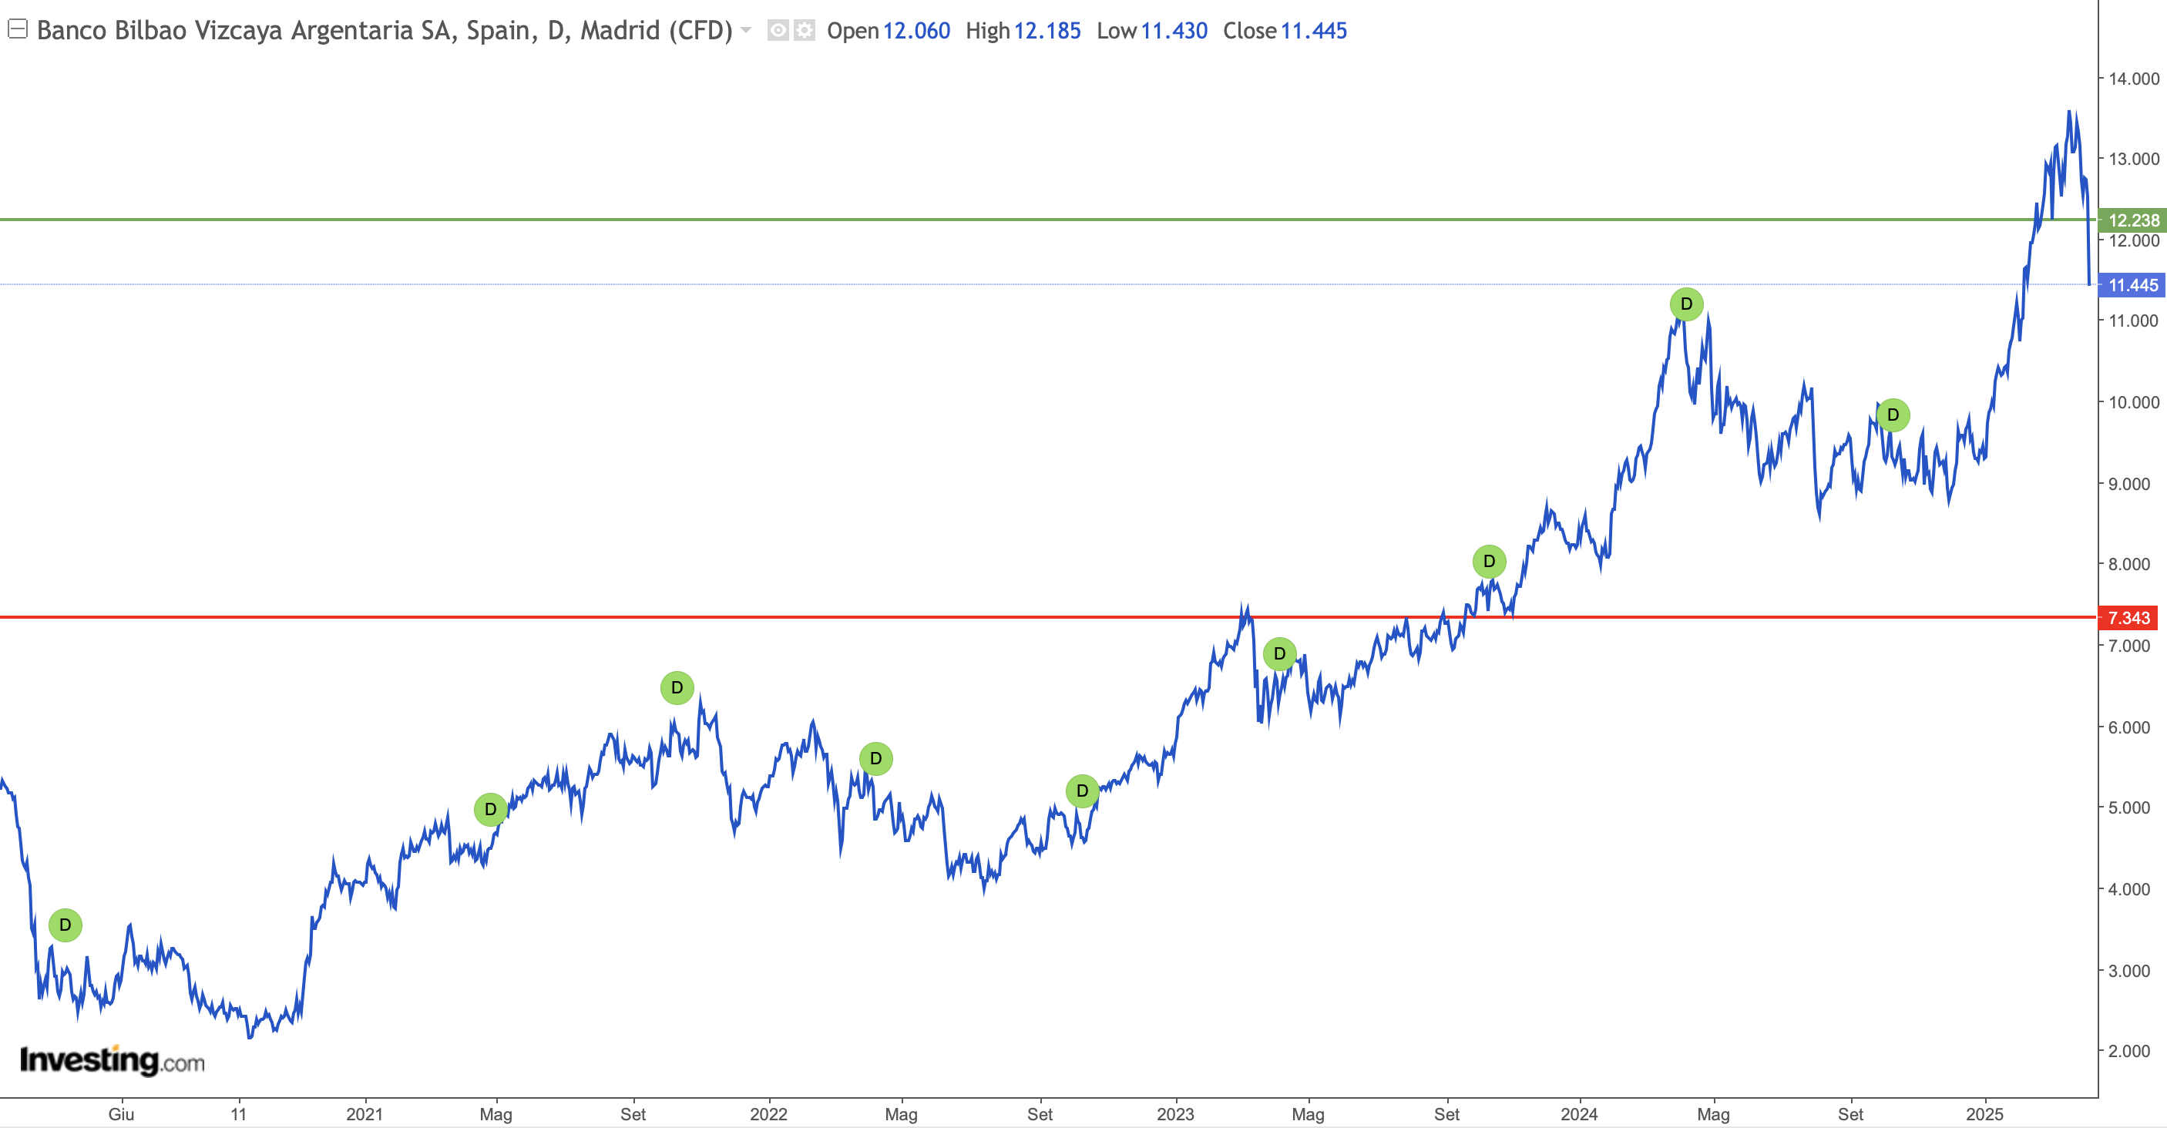Click the 2024 label on time axis
Screen dimensions: 2167x1128
(x=1579, y=1113)
